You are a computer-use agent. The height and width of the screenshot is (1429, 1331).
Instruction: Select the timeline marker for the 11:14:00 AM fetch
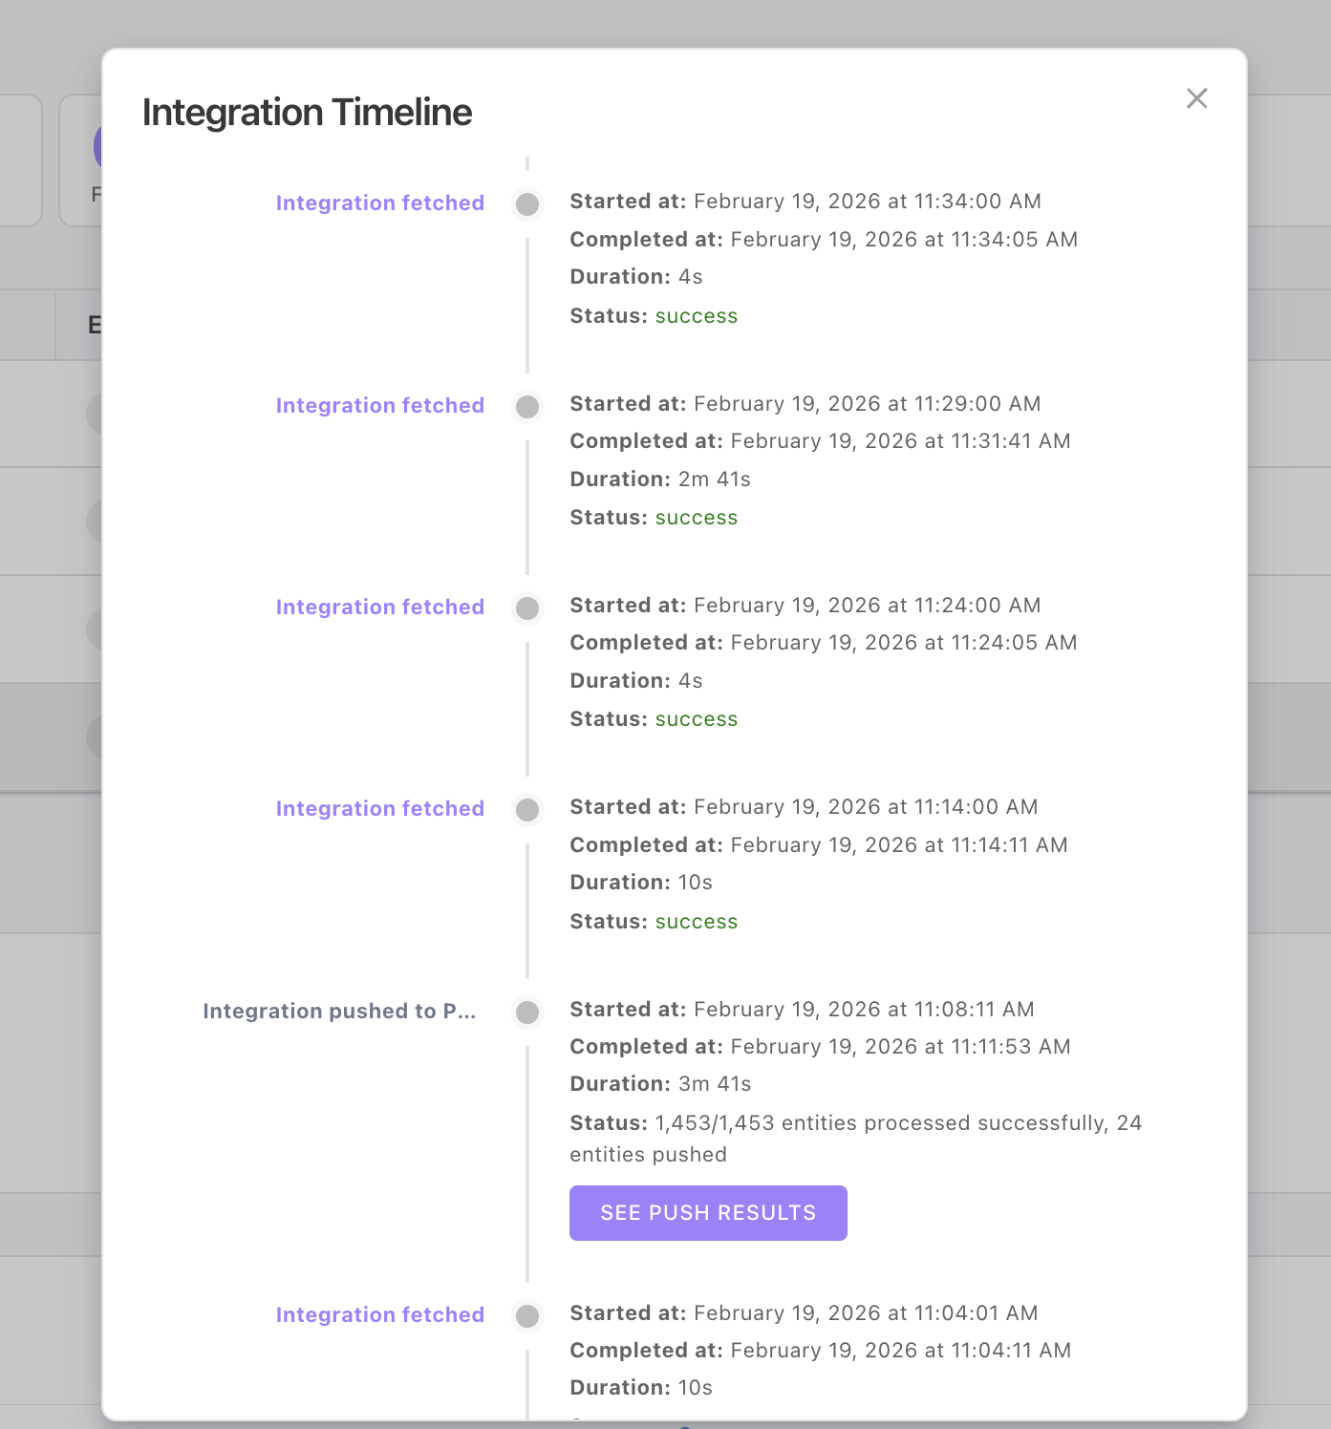click(527, 810)
